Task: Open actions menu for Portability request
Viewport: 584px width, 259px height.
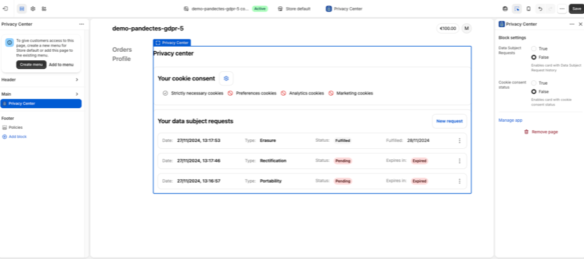Action: [459, 181]
